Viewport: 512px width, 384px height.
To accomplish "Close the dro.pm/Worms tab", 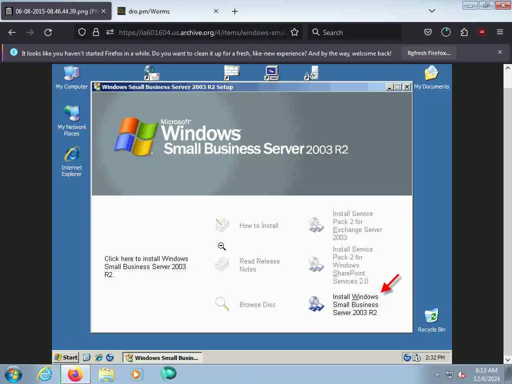I will click(216, 11).
